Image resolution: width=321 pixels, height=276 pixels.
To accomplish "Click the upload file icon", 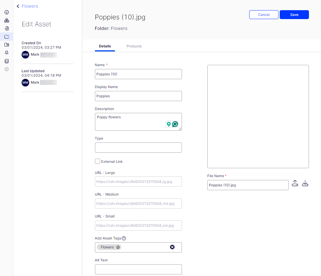I will click(x=295, y=183).
